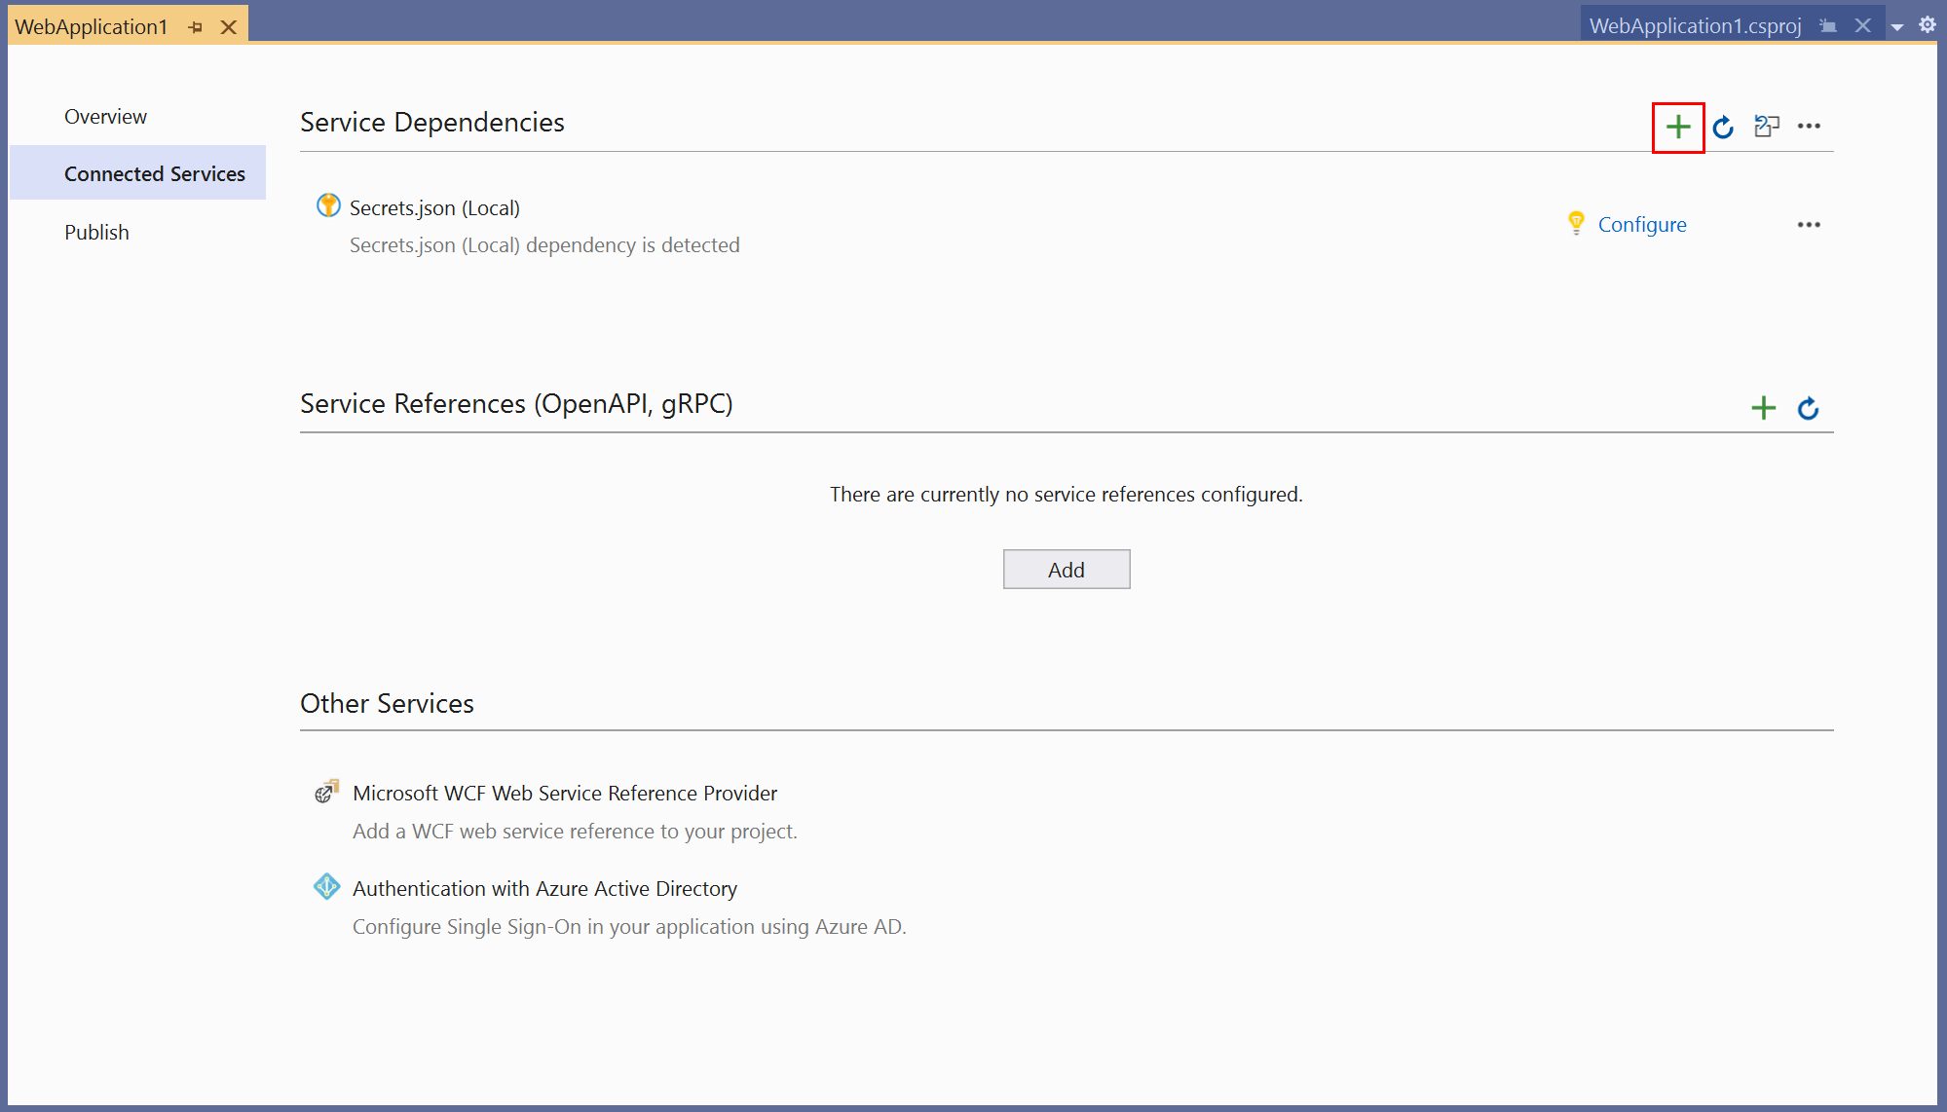Click the green plus icon in Service References
1947x1112 pixels.
[x=1764, y=406]
